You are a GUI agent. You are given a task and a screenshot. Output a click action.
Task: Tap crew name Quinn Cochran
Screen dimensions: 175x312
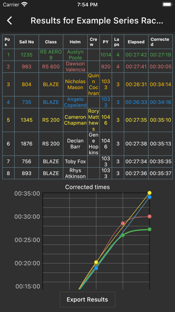[94, 84]
